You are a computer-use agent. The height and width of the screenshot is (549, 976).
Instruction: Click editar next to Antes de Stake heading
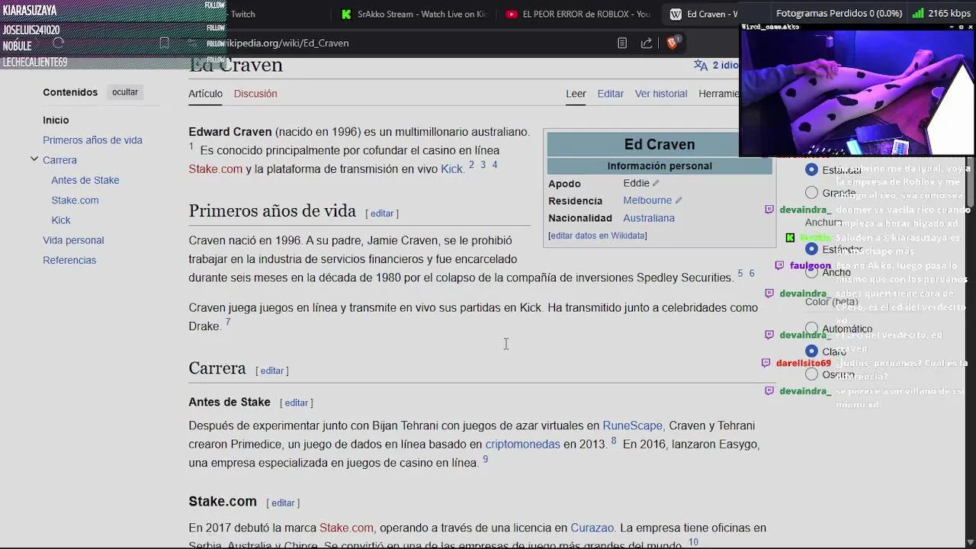[x=297, y=403]
